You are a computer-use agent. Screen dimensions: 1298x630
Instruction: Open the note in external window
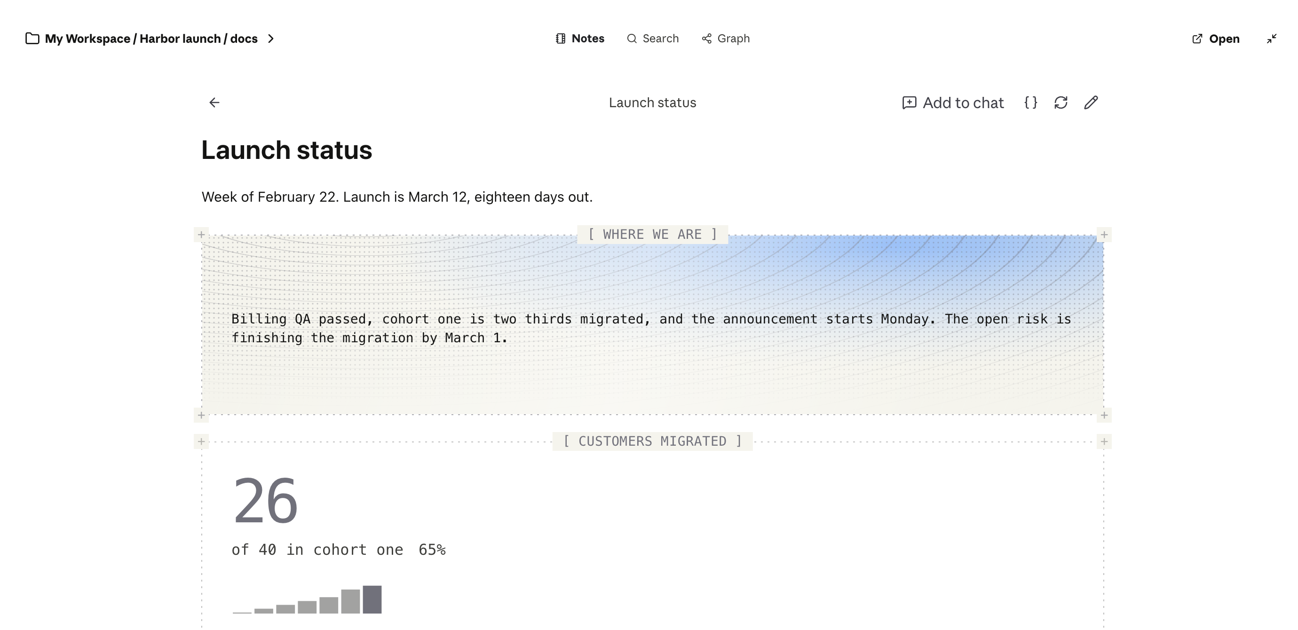1215,39
